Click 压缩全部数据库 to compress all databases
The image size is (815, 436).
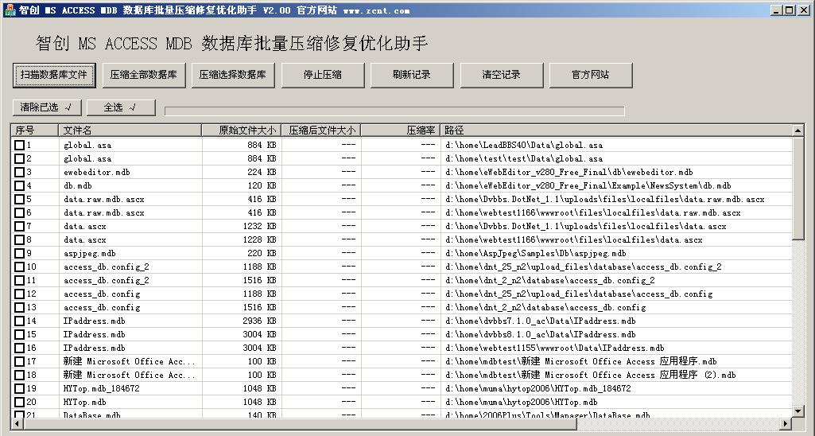tap(143, 75)
